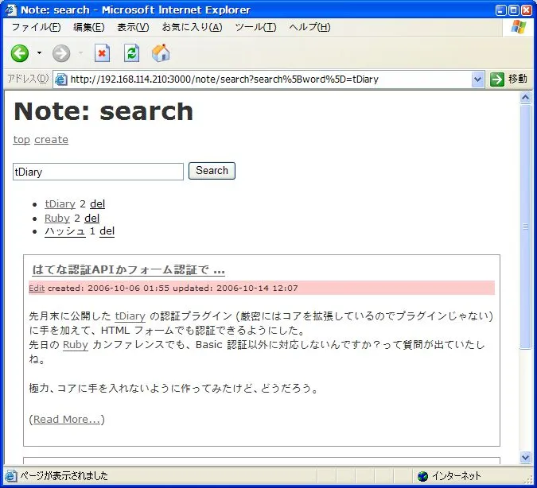537x488 pixels.
Task: Open the Ruby tag link in list
Action: point(57,218)
